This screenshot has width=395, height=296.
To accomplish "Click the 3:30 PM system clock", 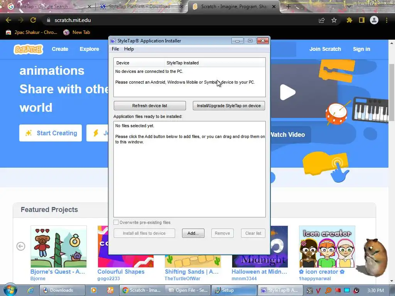I will point(375,291).
